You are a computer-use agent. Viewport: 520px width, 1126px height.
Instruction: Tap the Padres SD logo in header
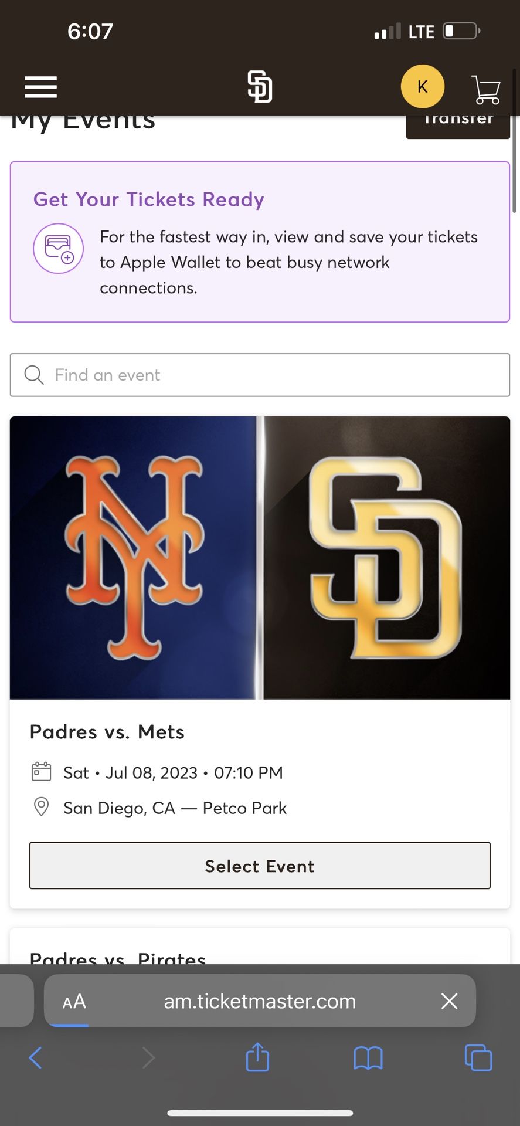tap(260, 87)
